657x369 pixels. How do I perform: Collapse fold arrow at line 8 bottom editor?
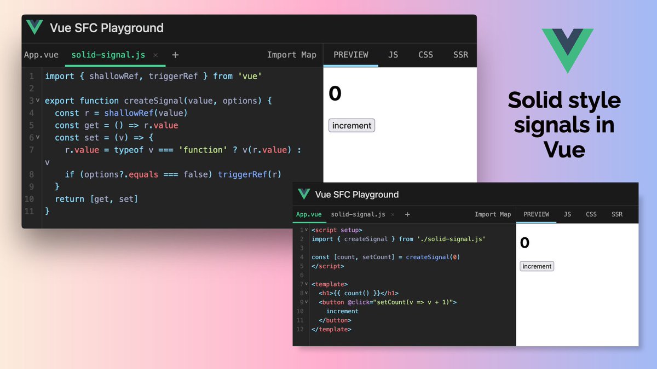pos(307,293)
